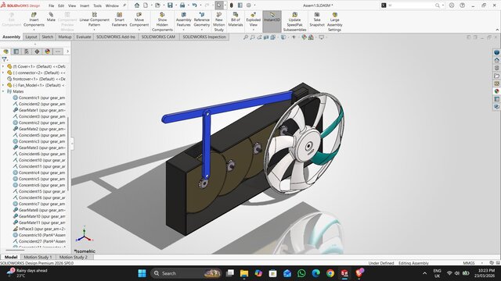Viewport: 501px width, 281px height.
Task: Open the SOLIDWORKS Resources home pane icon
Action: [496, 60]
